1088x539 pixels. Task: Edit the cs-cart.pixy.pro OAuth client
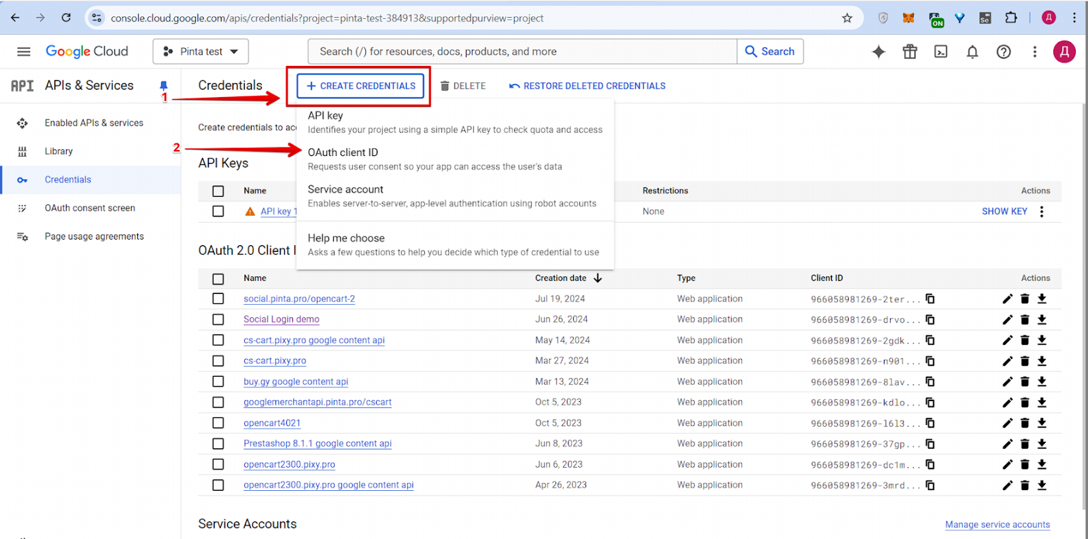pyautogui.click(x=1007, y=361)
